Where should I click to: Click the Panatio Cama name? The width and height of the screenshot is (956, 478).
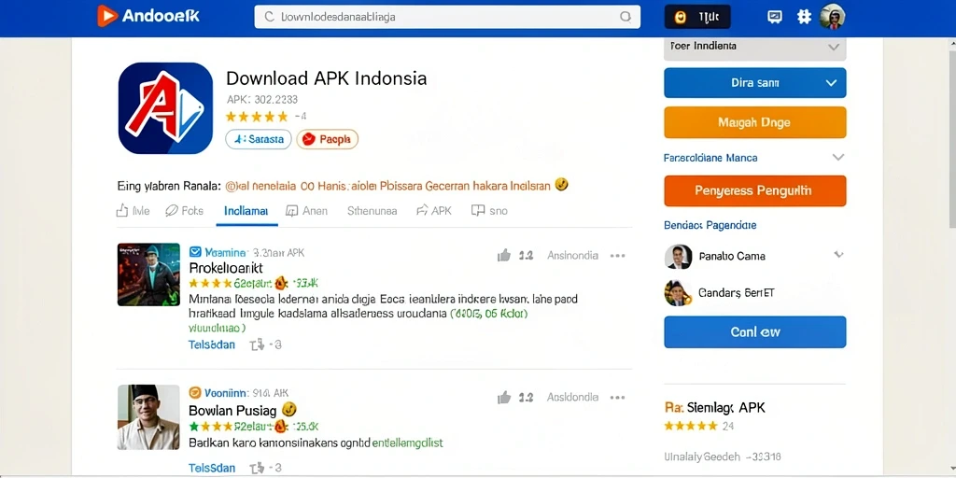[x=732, y=256]
